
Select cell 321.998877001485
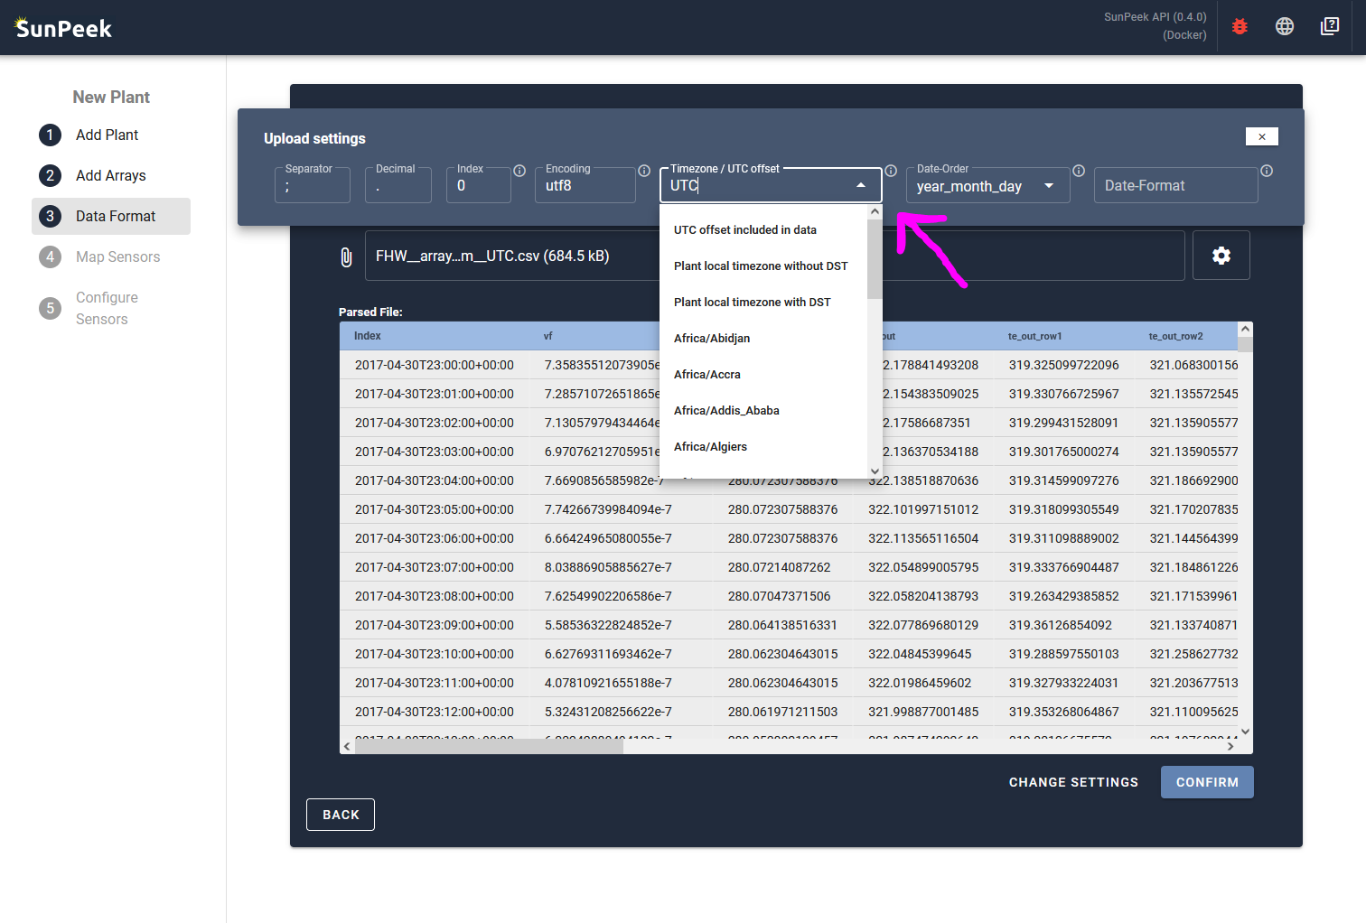pyautogui.click(x=923, y=712)
